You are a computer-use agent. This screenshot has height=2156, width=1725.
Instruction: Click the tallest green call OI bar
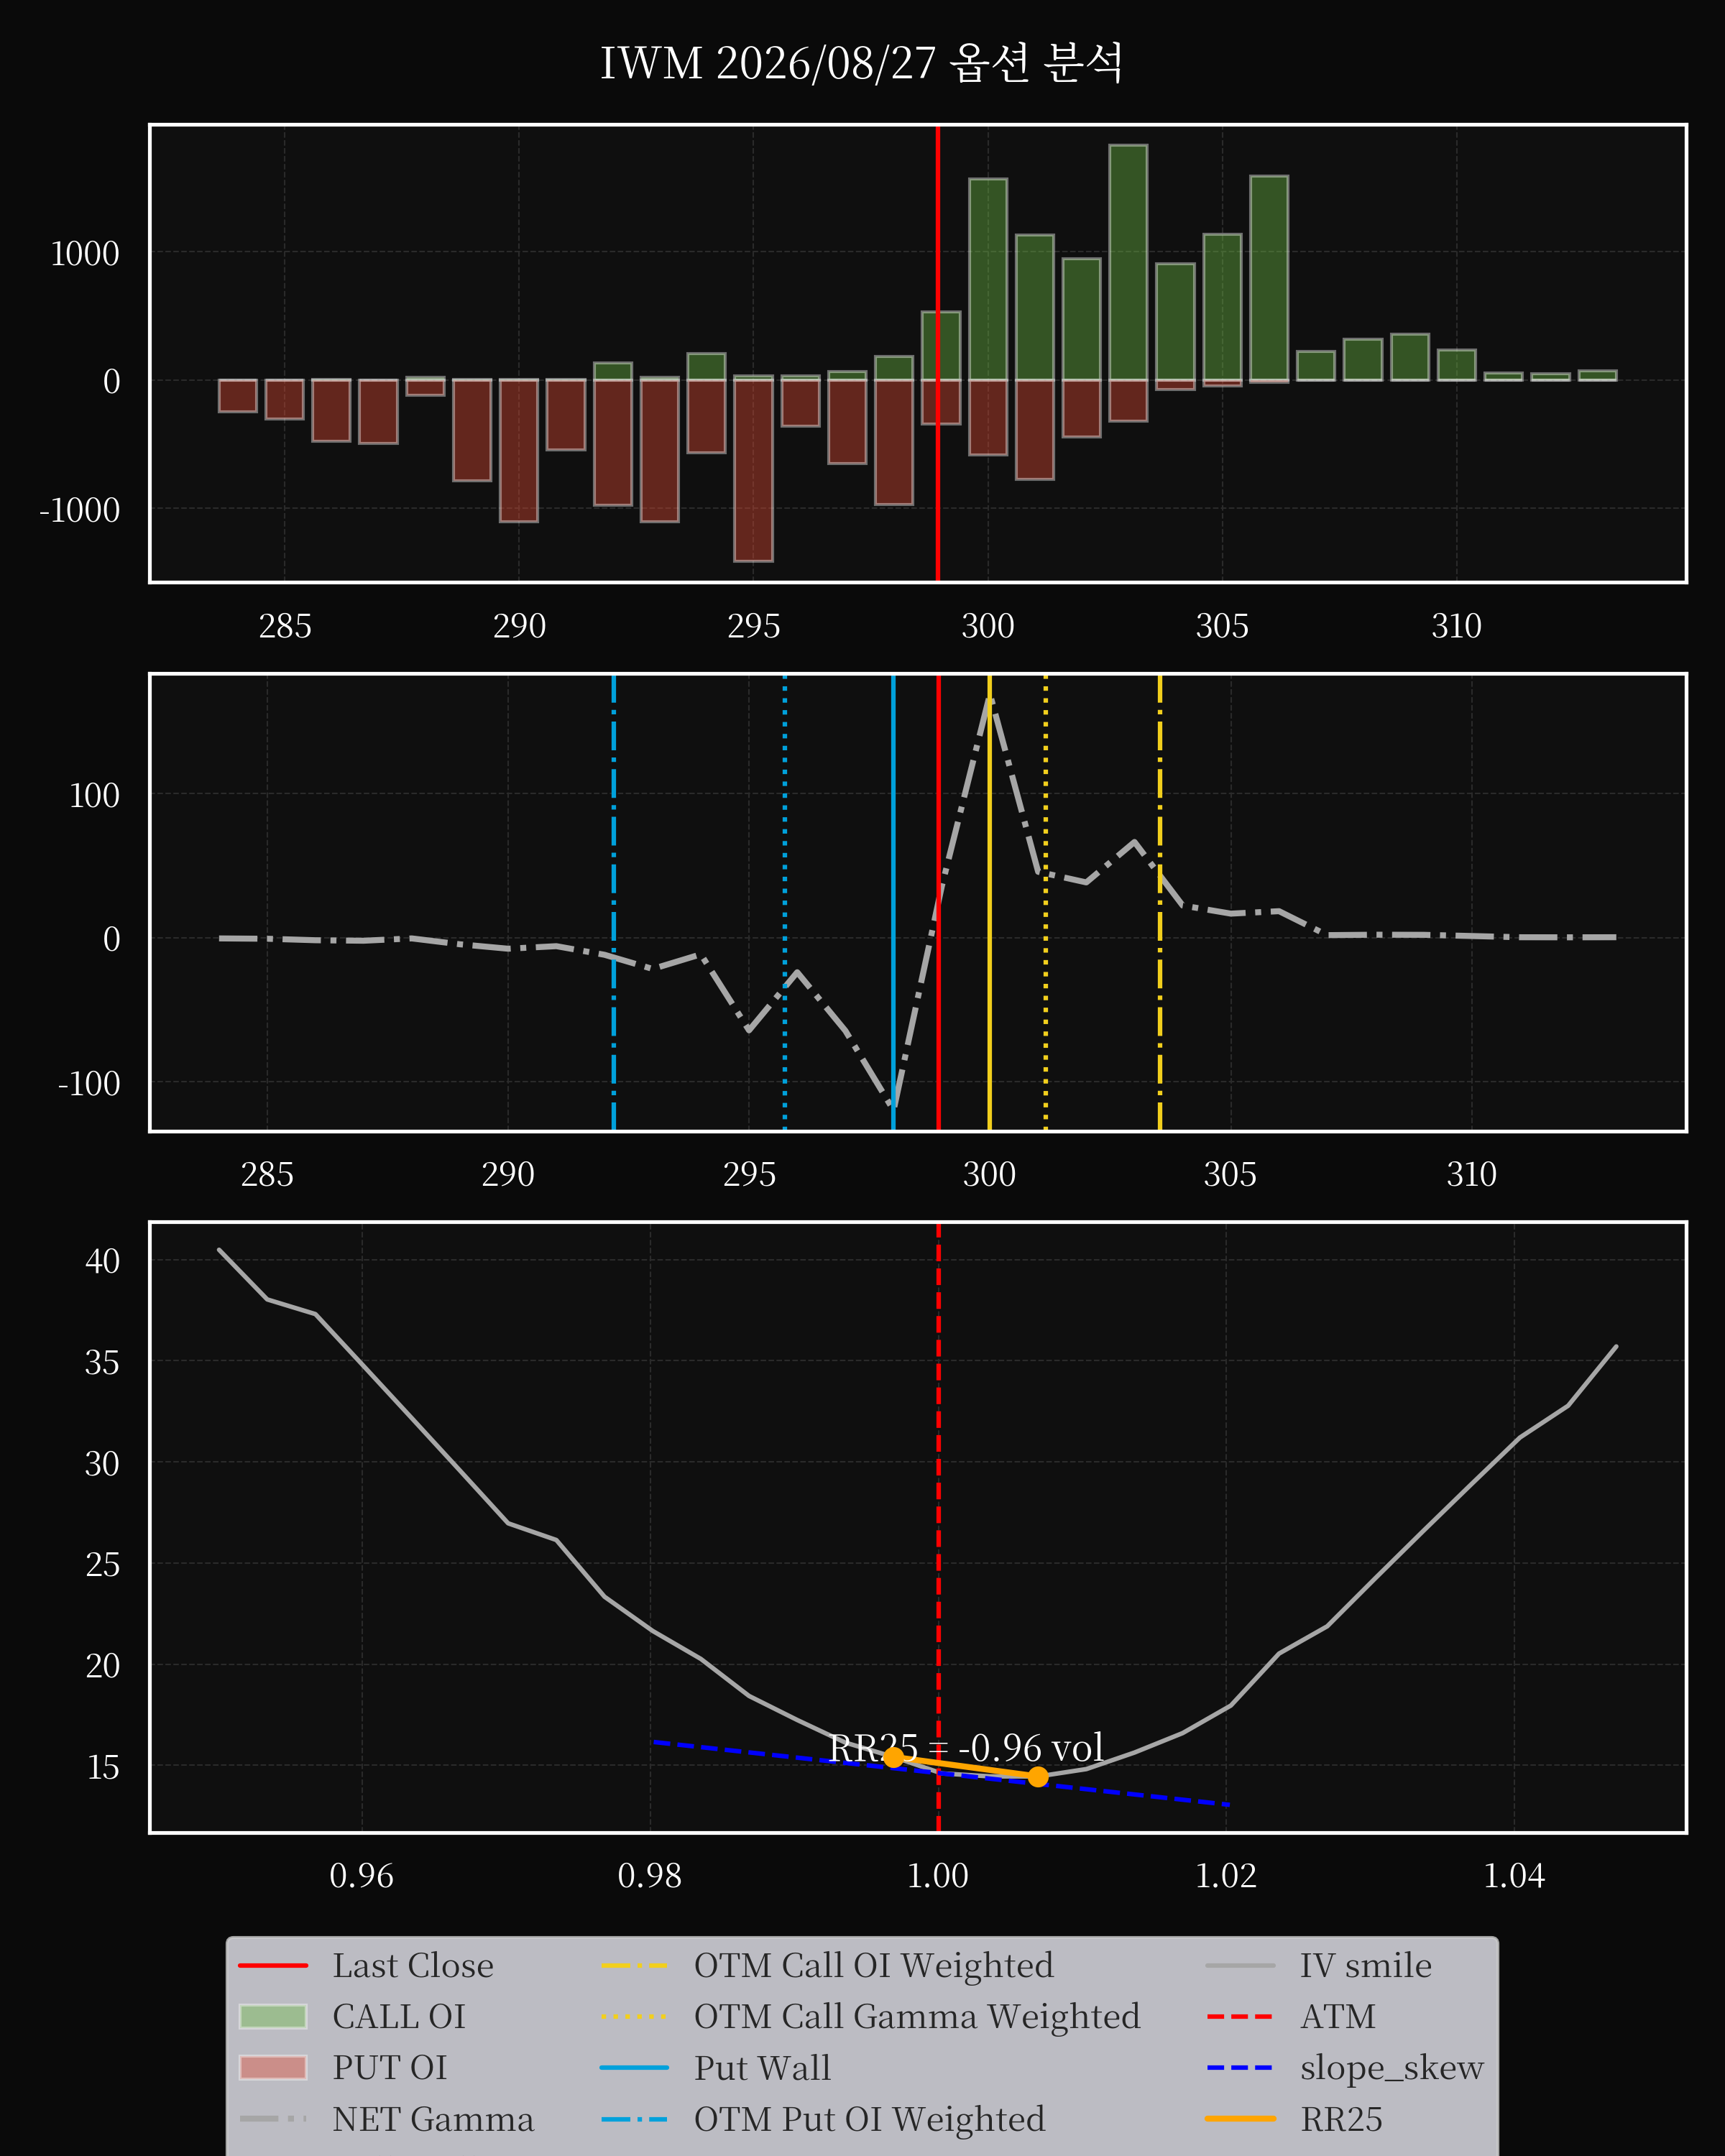pos(1128,262)
